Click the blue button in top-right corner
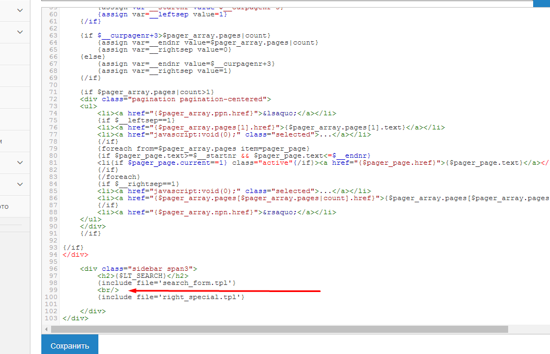Image resolution: width=550 pixels, height=354 pixels. coord(541,3)
